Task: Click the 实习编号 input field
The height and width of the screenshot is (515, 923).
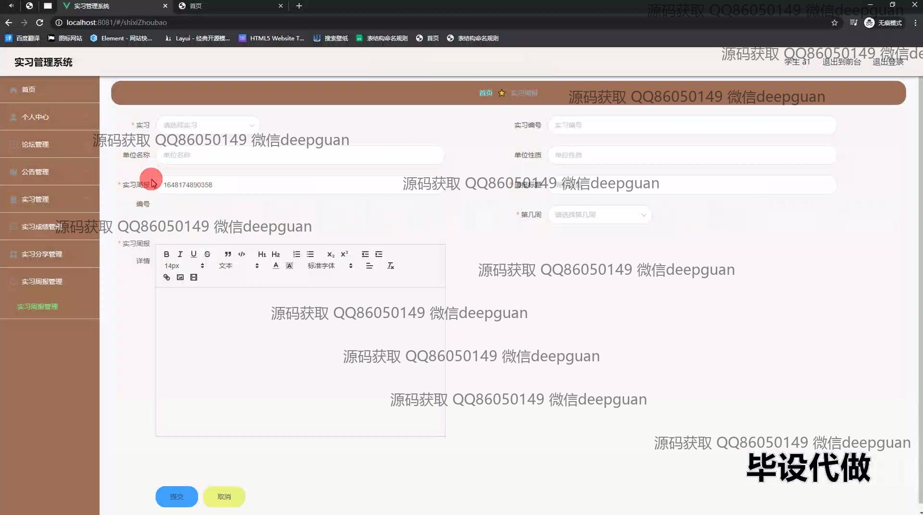Action: 692,125
